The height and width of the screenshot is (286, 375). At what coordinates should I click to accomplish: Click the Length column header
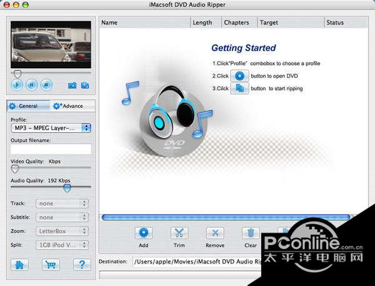pyautogui.click(x=206, y=23)
